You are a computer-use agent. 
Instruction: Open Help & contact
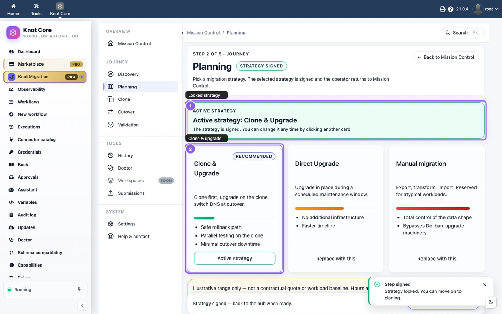(141, 237)
